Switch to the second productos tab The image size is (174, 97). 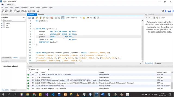(41, 15)
